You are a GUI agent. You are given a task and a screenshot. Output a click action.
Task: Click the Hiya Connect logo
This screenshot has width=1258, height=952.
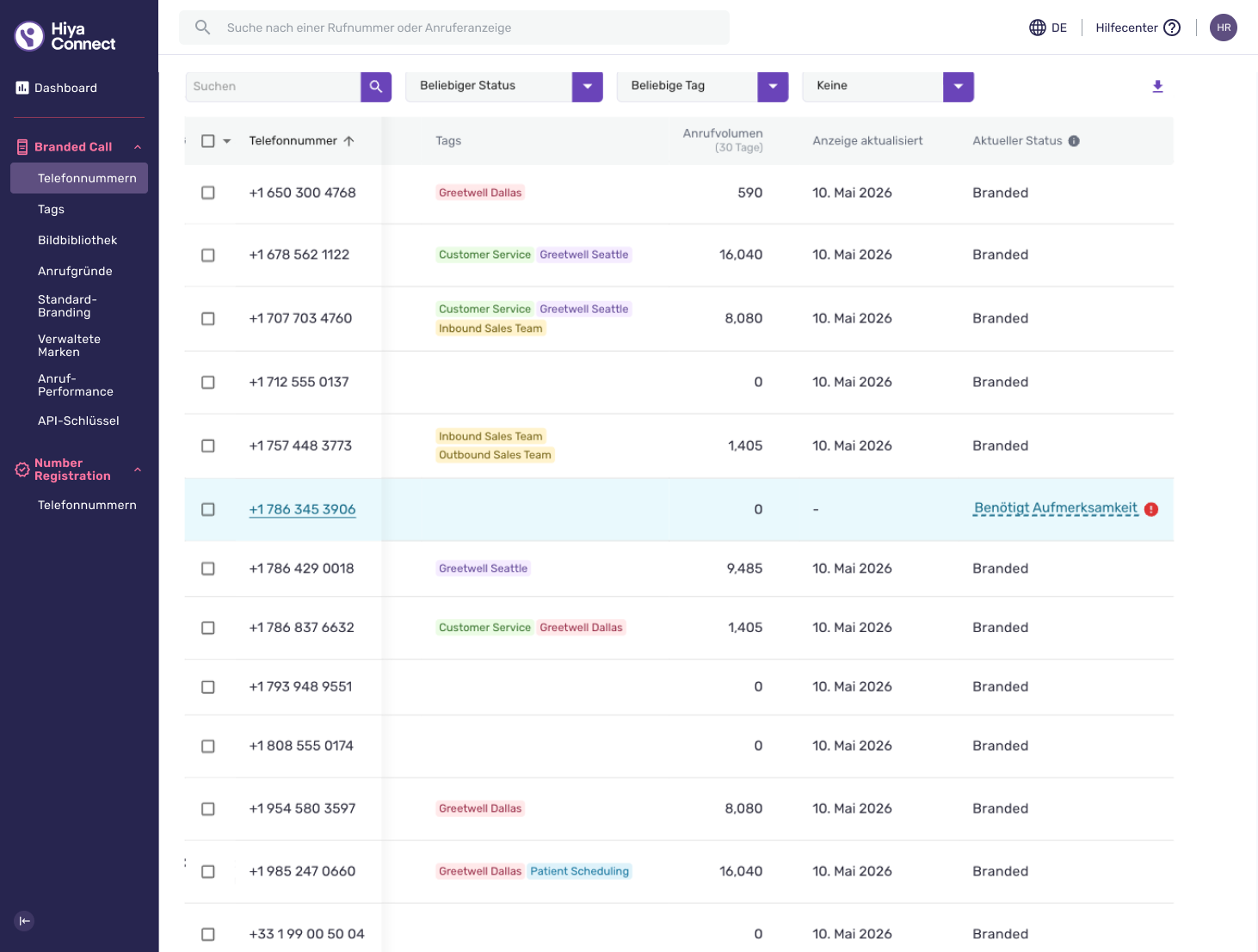pyautogui.click(x=65, y=36)
